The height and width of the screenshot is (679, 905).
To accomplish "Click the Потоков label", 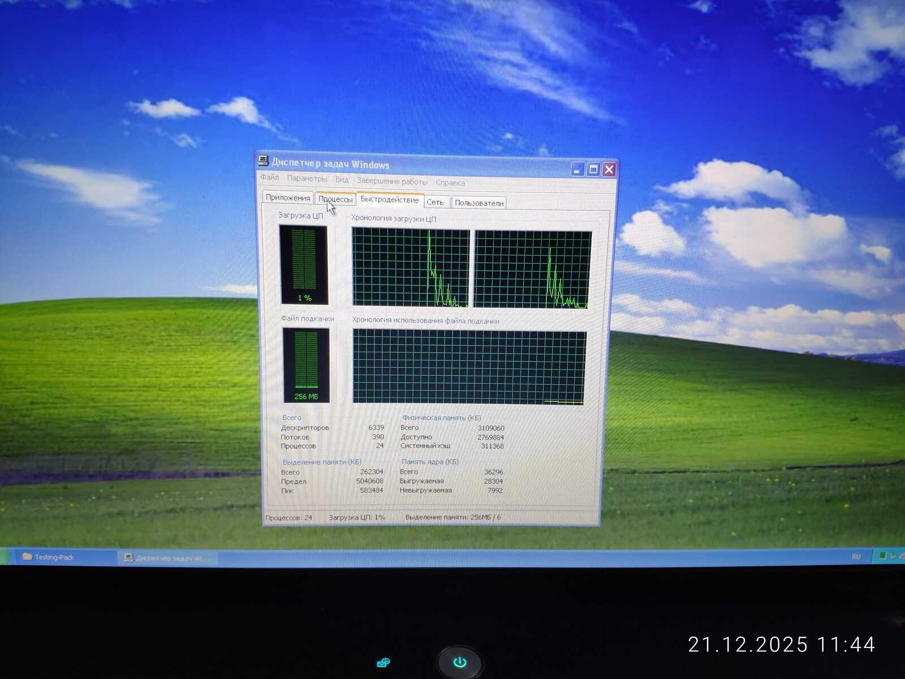I will point(295,437).
